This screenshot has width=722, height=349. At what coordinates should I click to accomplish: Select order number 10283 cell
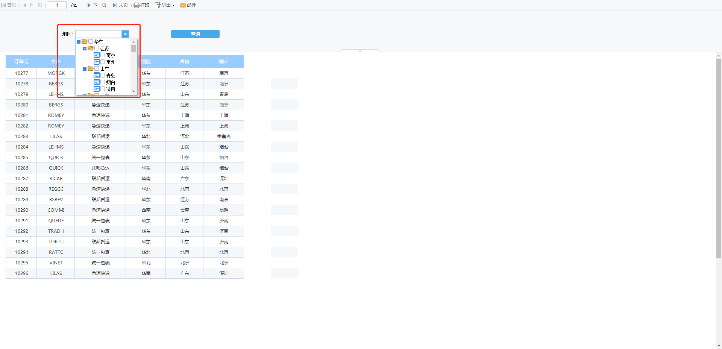21,137
